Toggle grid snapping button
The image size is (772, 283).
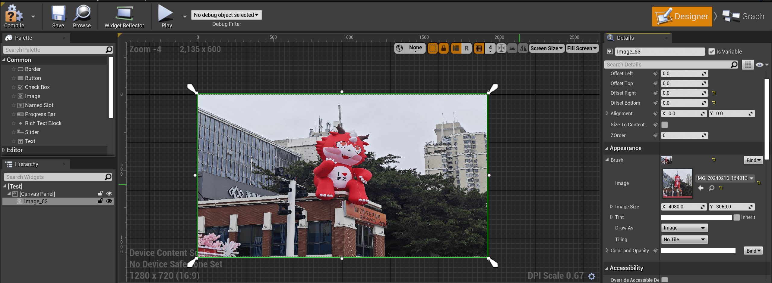[x=479, y=48]
